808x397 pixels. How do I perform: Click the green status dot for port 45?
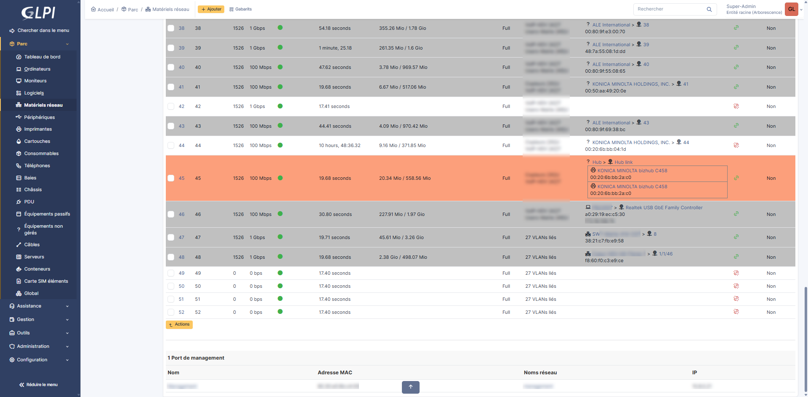pyautogui.click(x=280, y=178)
